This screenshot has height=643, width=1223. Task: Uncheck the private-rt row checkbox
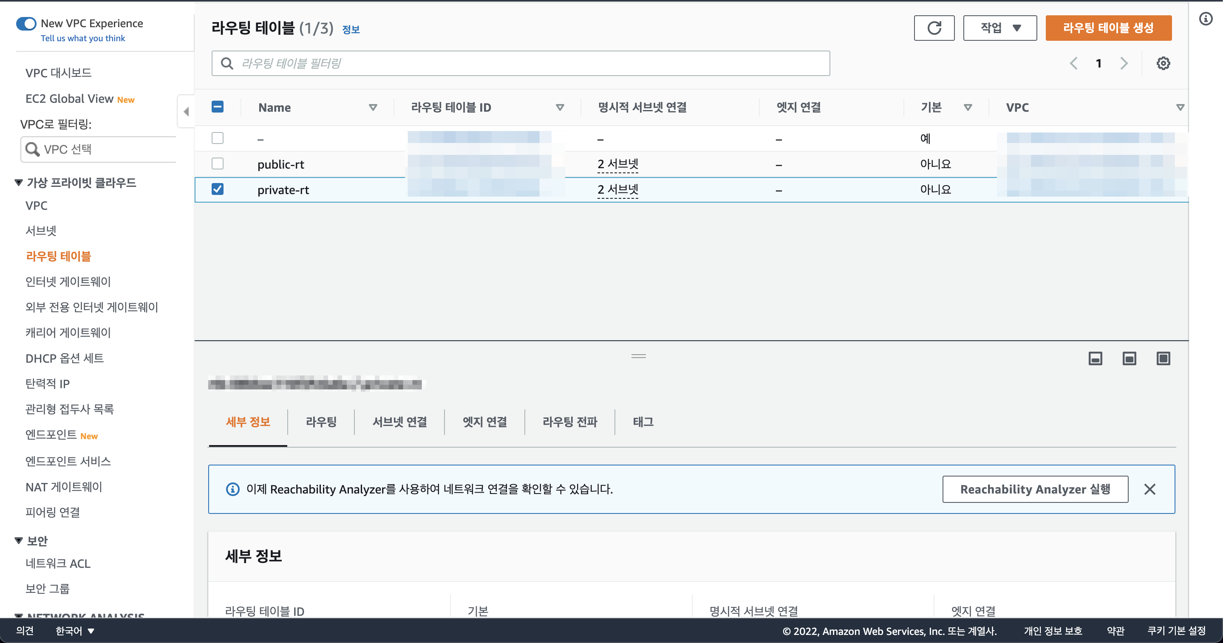tap(218, 189)
